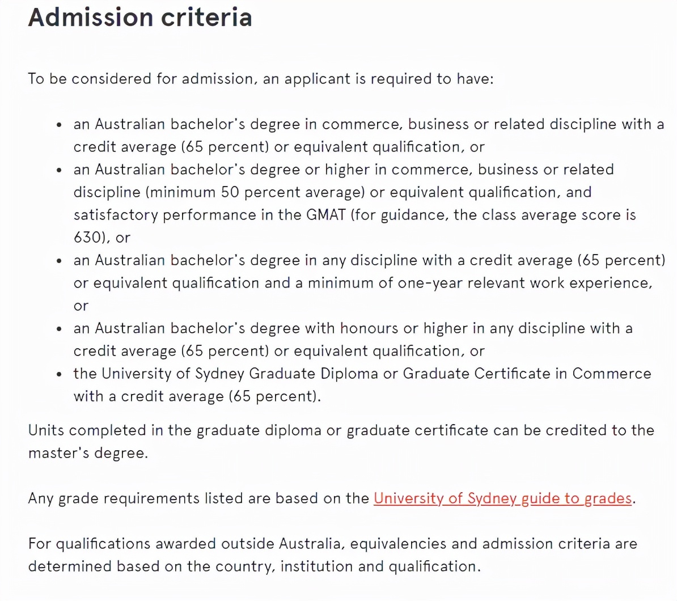Click the "Units completed in the graduate diploma" line
This screenshot has width=677, height=601.
(175, 430)
